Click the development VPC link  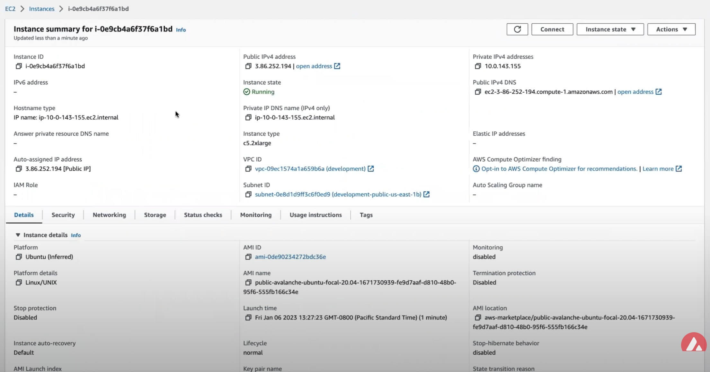[310, 169]
